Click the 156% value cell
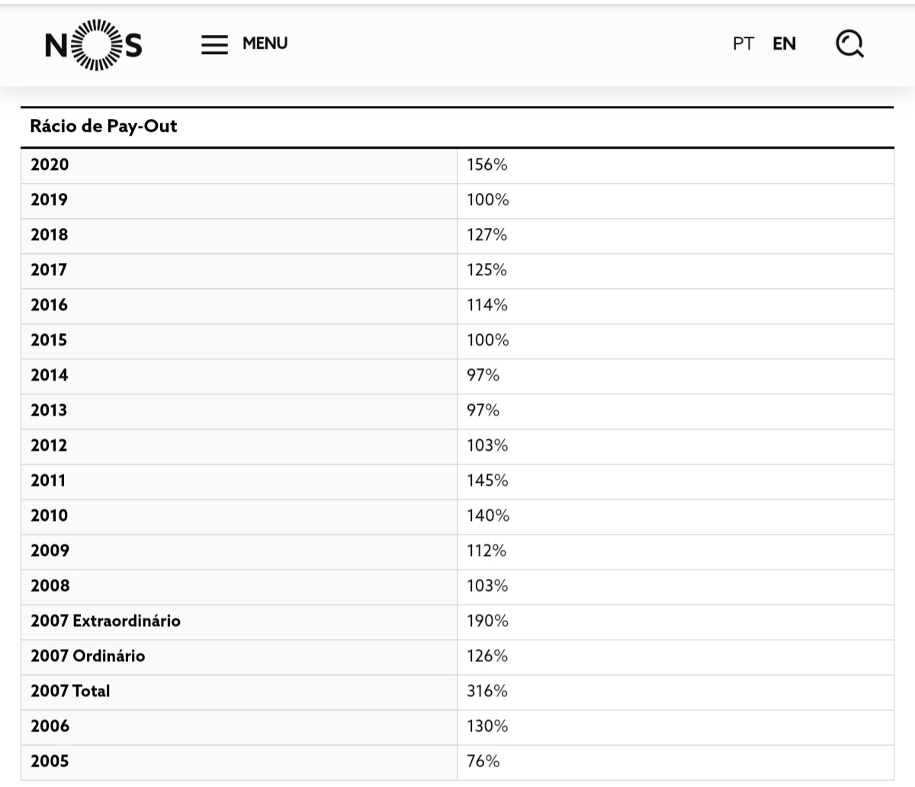 (x=487, y=165)
